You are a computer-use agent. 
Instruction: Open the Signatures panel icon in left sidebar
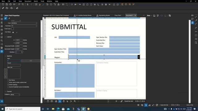coord(2,34)
